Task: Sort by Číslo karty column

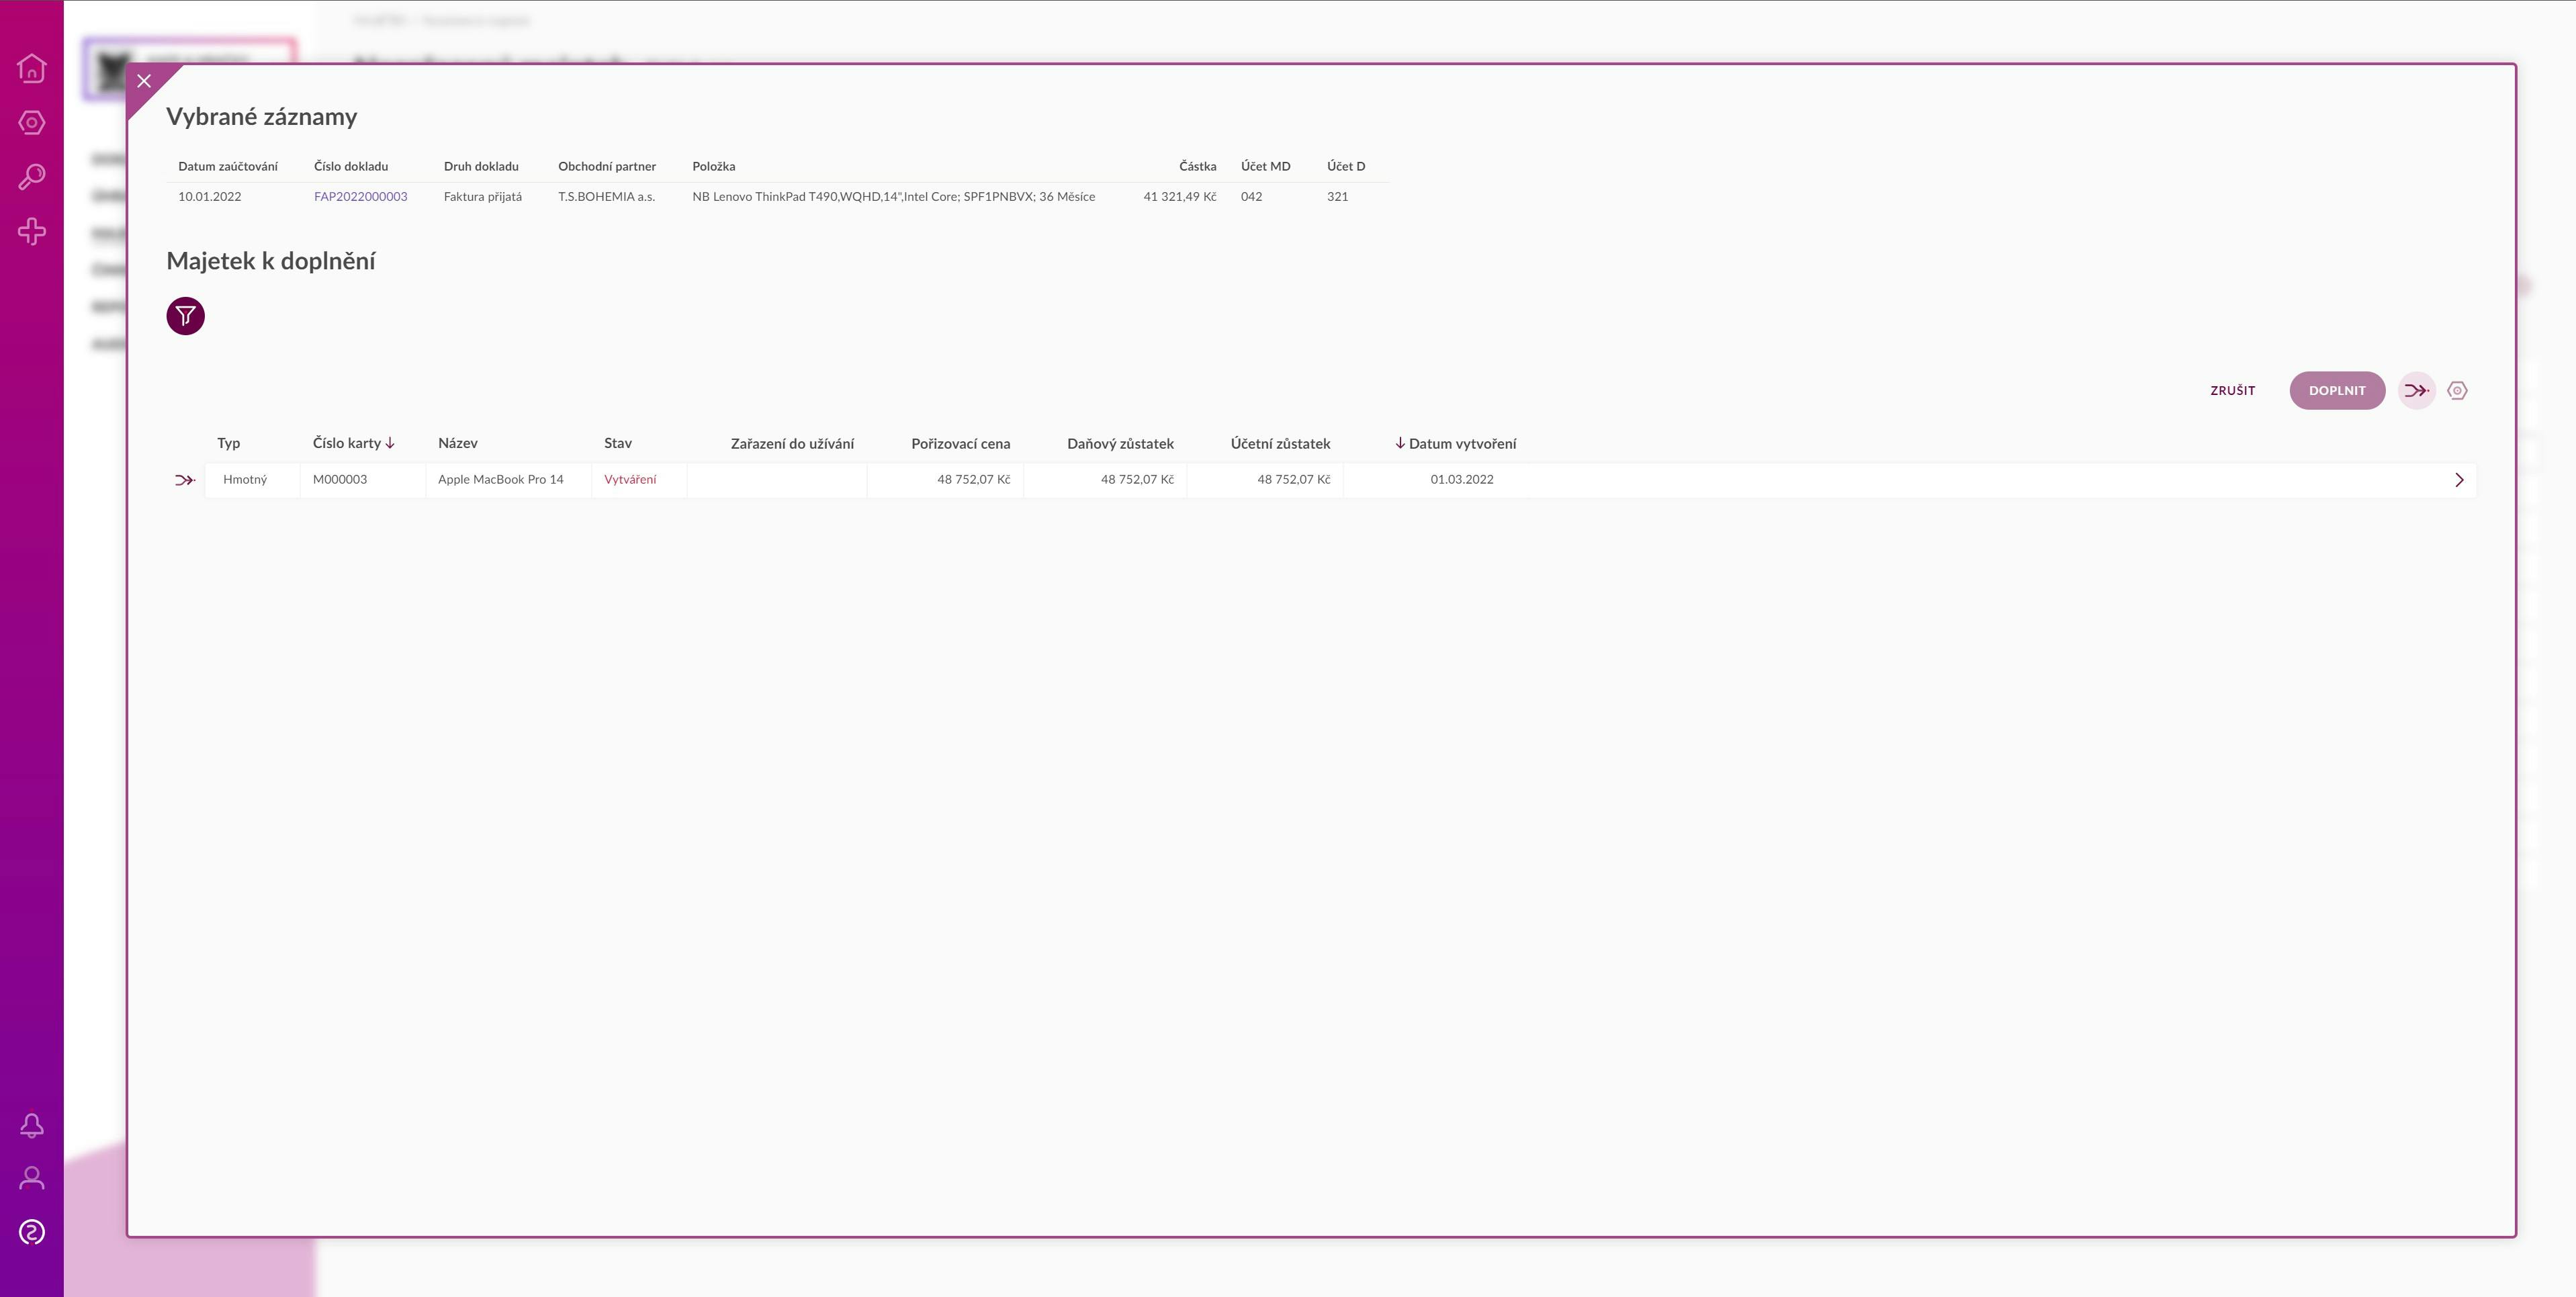Action: [353, 443]
